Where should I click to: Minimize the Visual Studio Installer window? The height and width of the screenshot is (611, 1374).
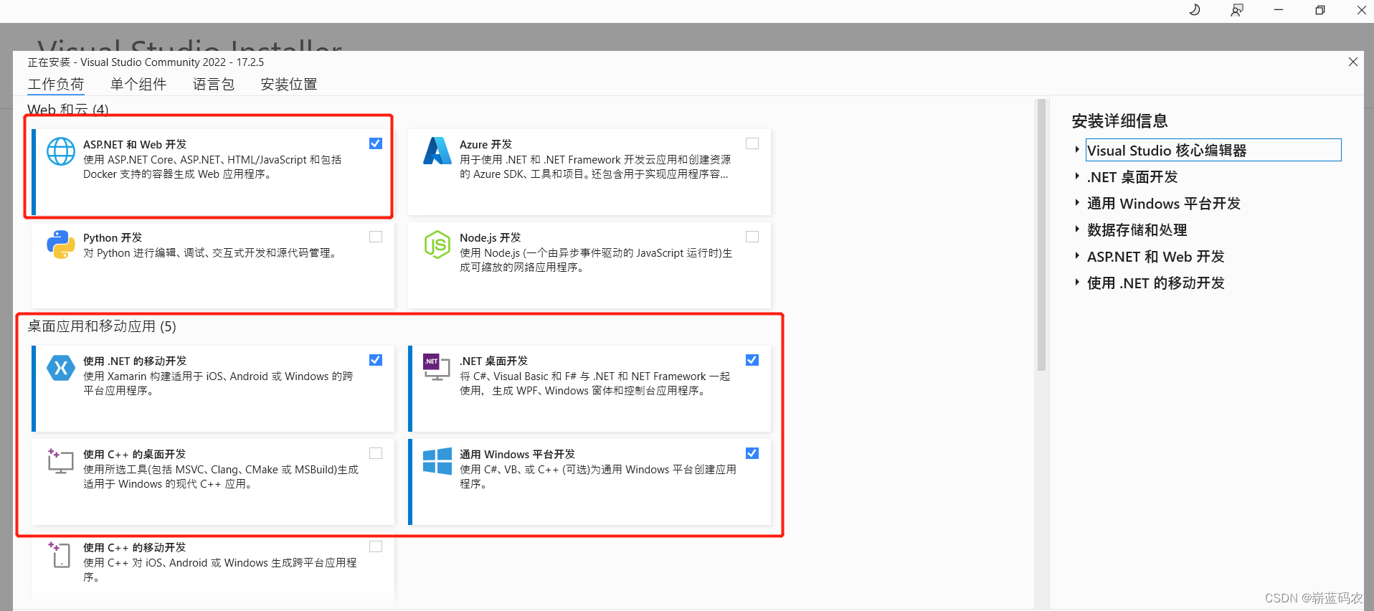coord(1279,10)
